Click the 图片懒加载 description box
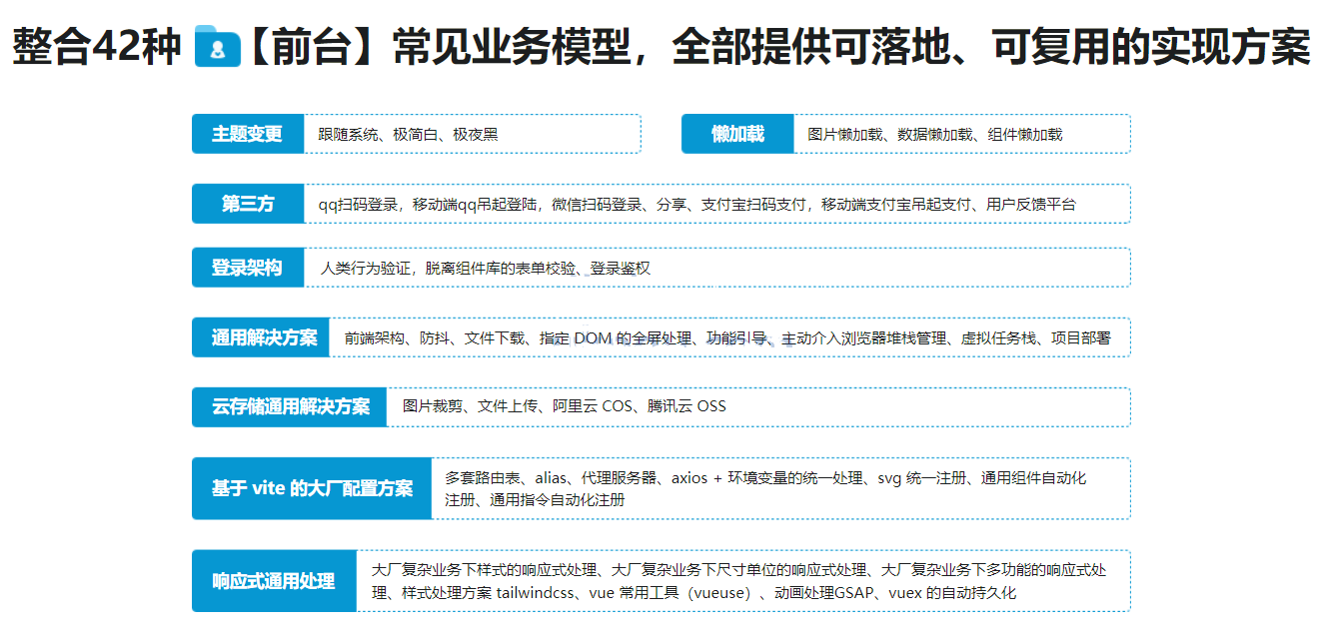Screen dimensions: 1341x641 [x=961, y=134]
